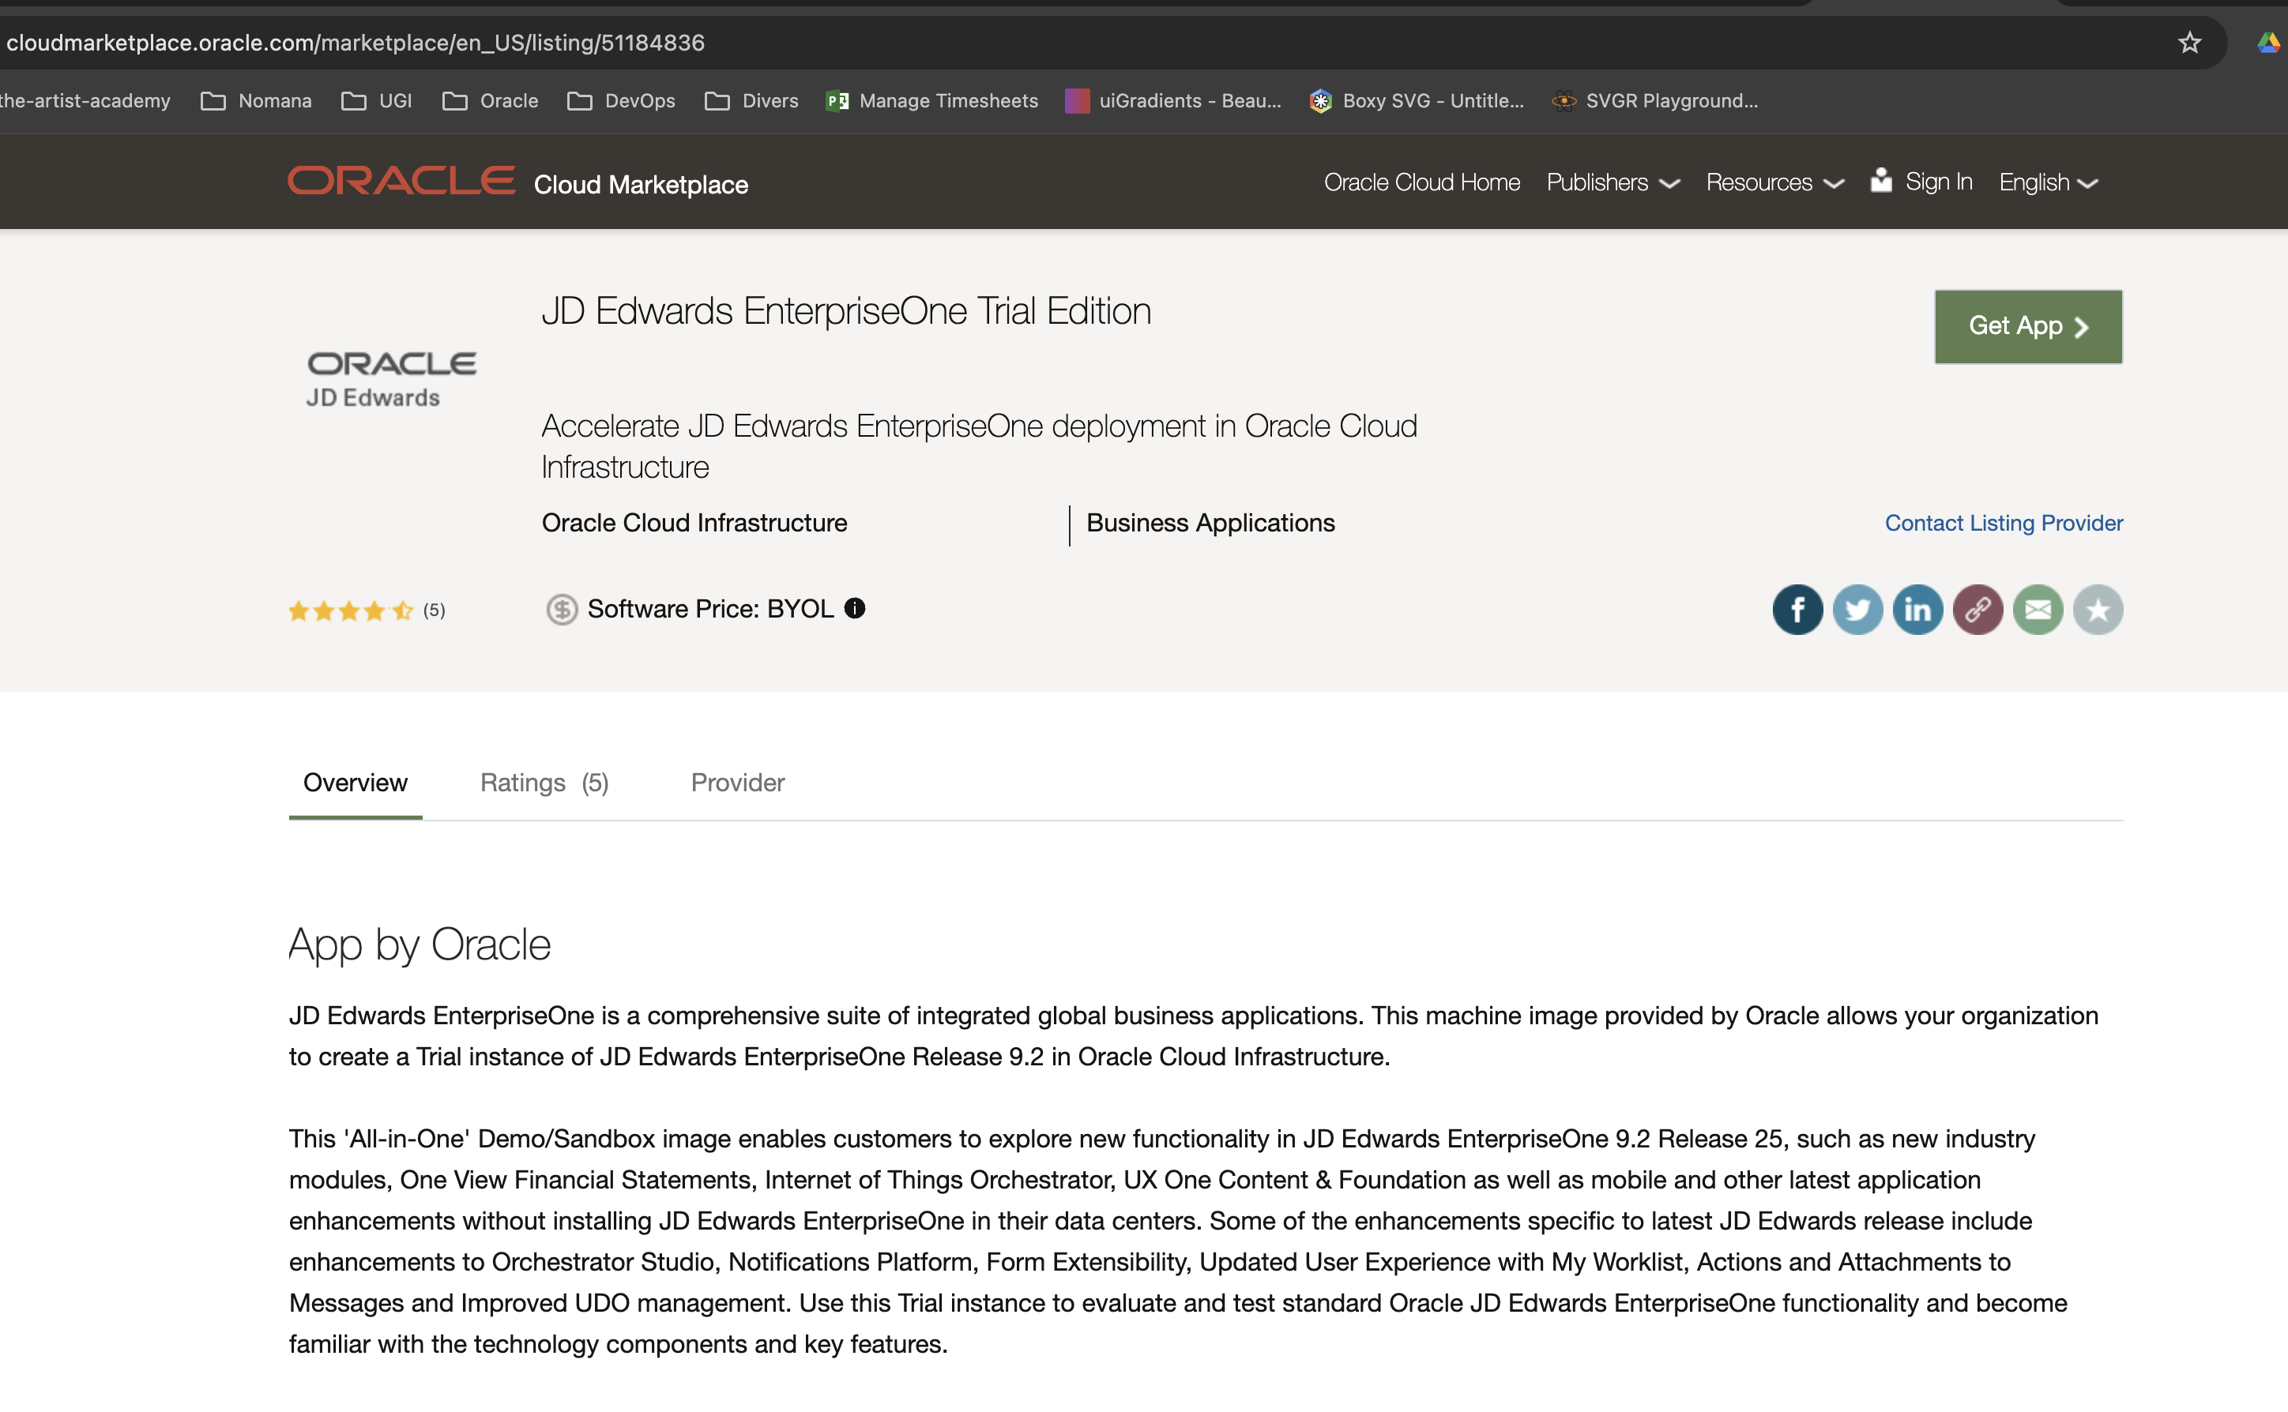Screen dimensions: 2288x1412
Task: Share listing via Twitter icon
Action: (x=1857, y=610)
